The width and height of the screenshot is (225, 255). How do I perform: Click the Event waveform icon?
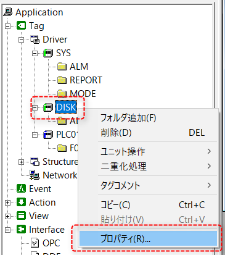tap(21, 188)
